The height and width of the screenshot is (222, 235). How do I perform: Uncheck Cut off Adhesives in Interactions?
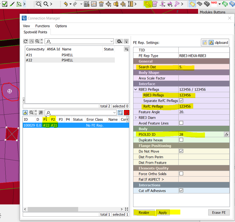[181, 190]
